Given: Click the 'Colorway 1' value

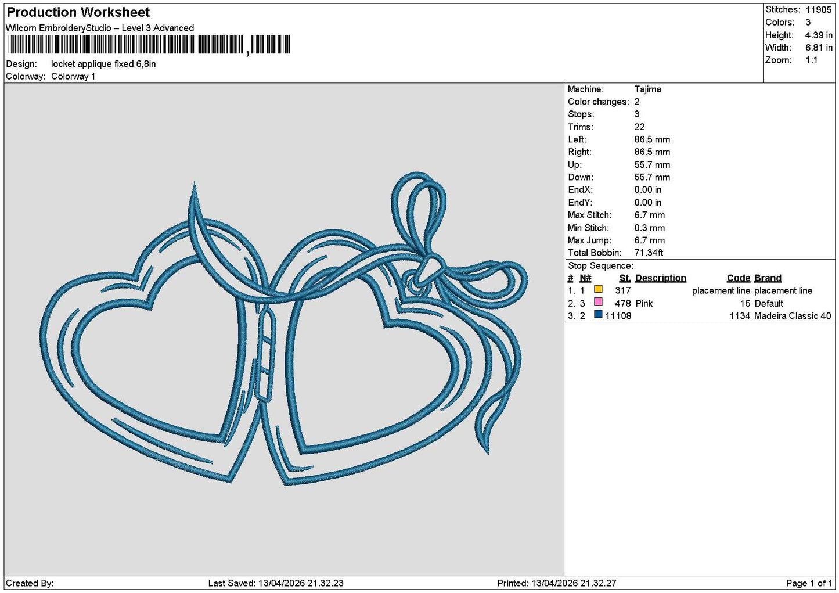Looking at the screenshot, I should [73, 76].
